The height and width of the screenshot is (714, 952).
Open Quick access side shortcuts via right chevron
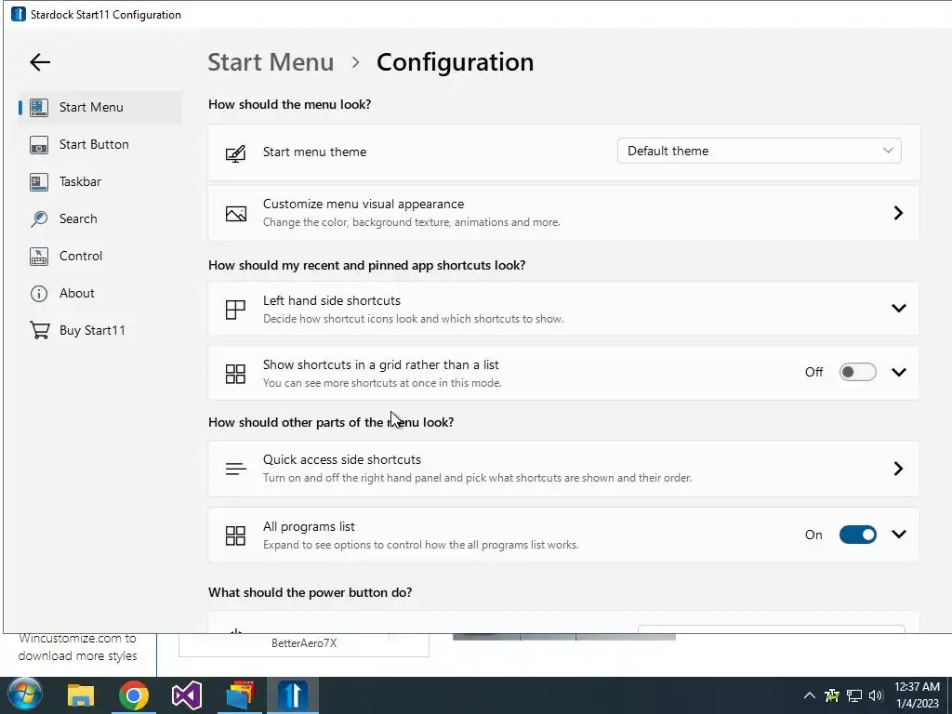(x=899, y=469)
